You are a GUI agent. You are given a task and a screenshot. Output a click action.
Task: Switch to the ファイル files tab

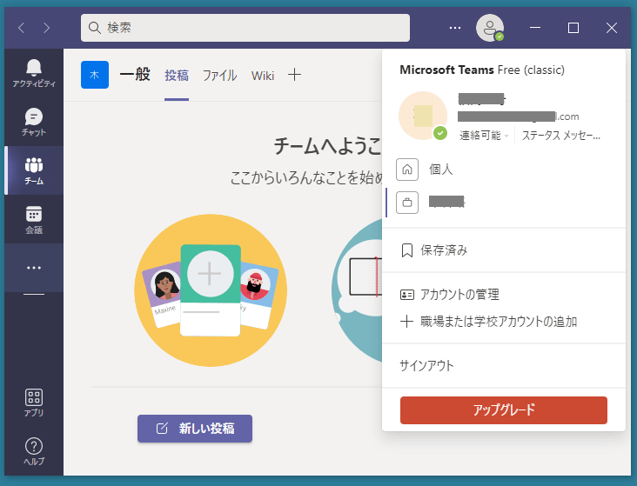[220, 76]
